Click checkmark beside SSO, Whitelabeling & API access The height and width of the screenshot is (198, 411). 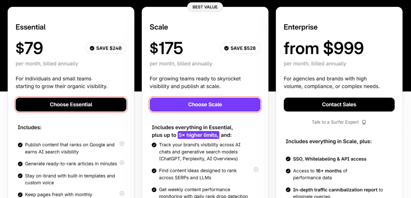288,159
